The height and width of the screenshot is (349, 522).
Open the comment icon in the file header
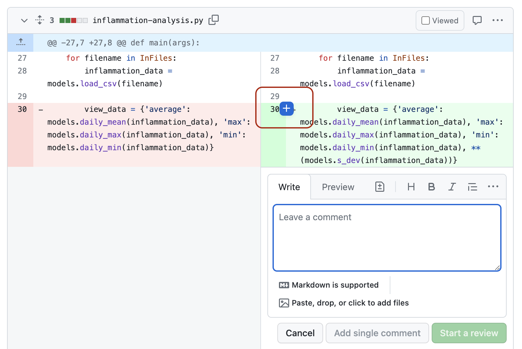[477, 20]
